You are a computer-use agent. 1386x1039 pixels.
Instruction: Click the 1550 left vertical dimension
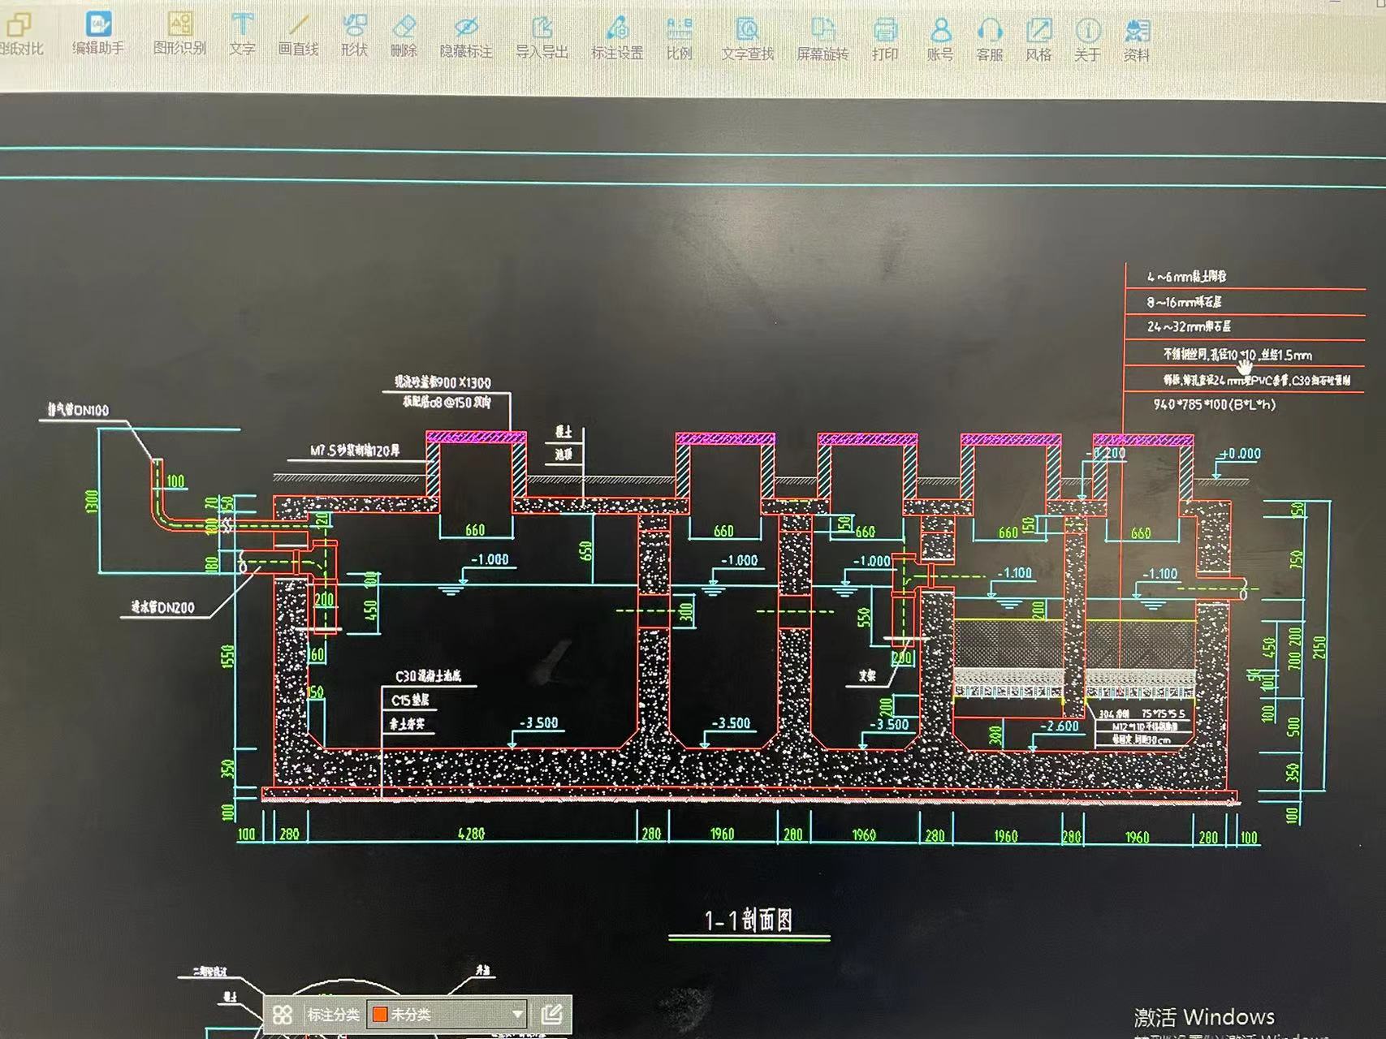[228, 657]
